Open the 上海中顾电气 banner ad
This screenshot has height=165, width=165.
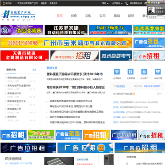tap(110, 30)
